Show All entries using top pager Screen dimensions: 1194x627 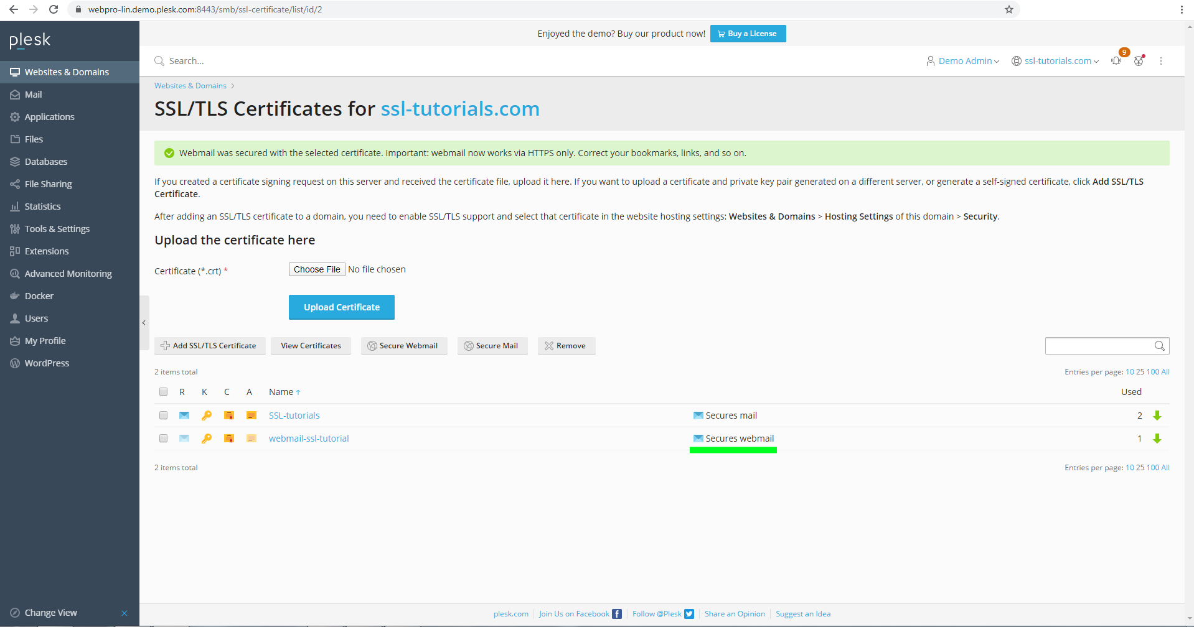click(1165, 372)
